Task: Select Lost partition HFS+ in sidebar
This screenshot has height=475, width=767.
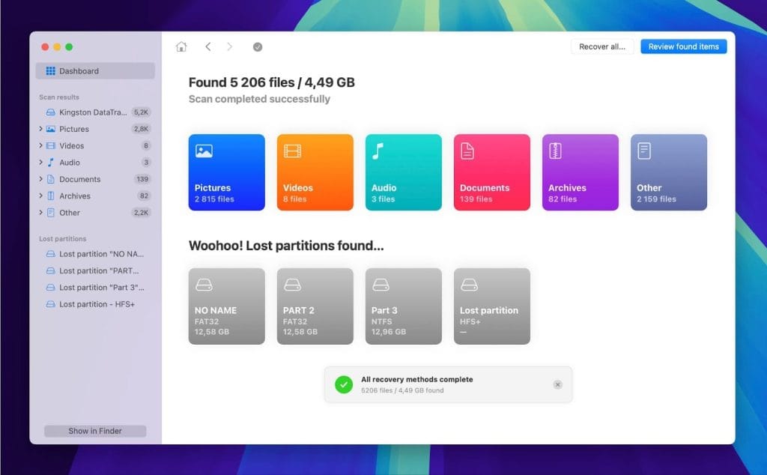Action: (x=97, y=304)
